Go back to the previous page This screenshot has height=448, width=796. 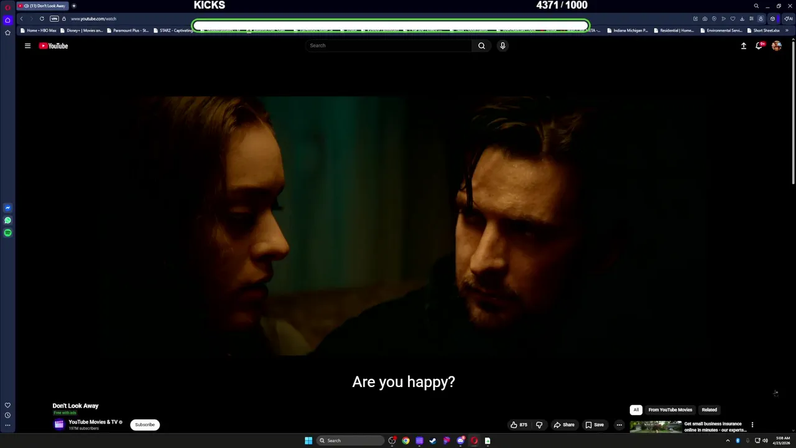[x=21, y=19]
